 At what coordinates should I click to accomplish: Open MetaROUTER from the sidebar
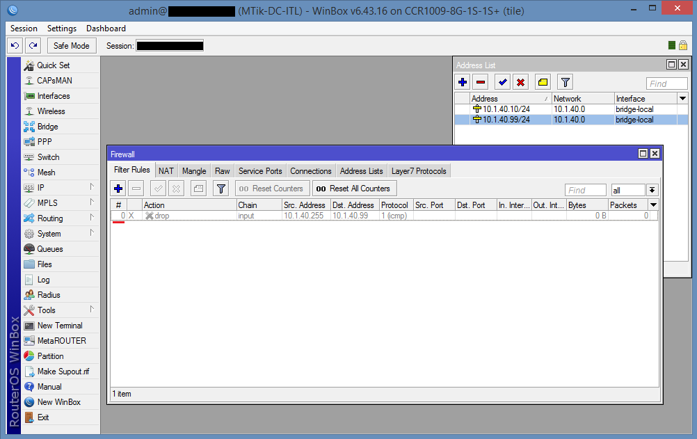[x=61, y=341]
